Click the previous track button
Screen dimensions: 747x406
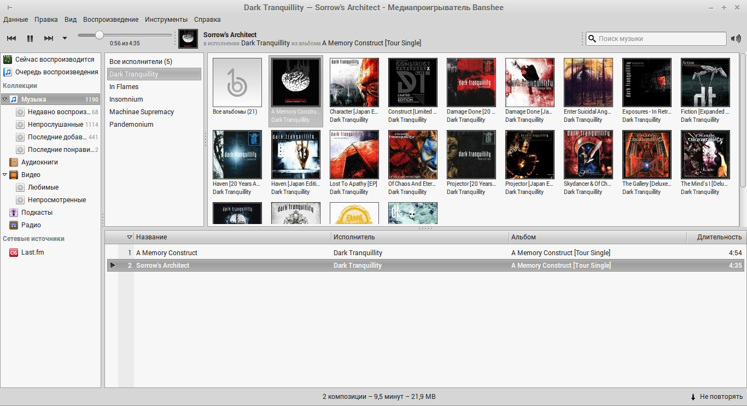[x=11, y=38]
